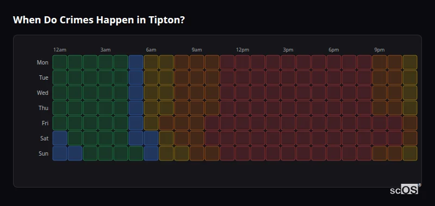The image size is (435, 206).
Task: Select the Friday 9pm red cell
Action: pyautogui.click(x=380, y=123)
